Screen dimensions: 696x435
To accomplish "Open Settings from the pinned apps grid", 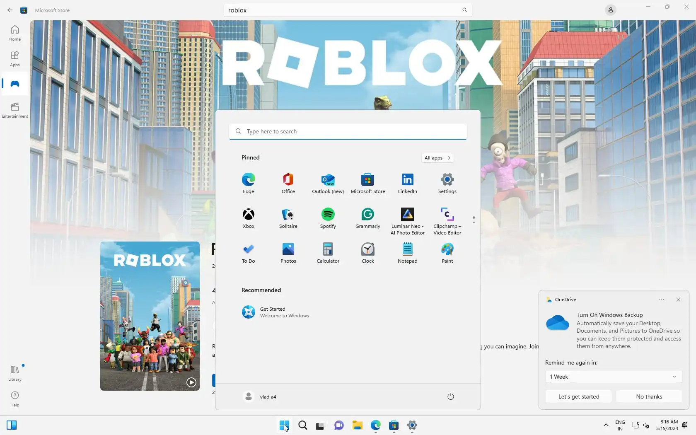I will click(x=447, y=184).
